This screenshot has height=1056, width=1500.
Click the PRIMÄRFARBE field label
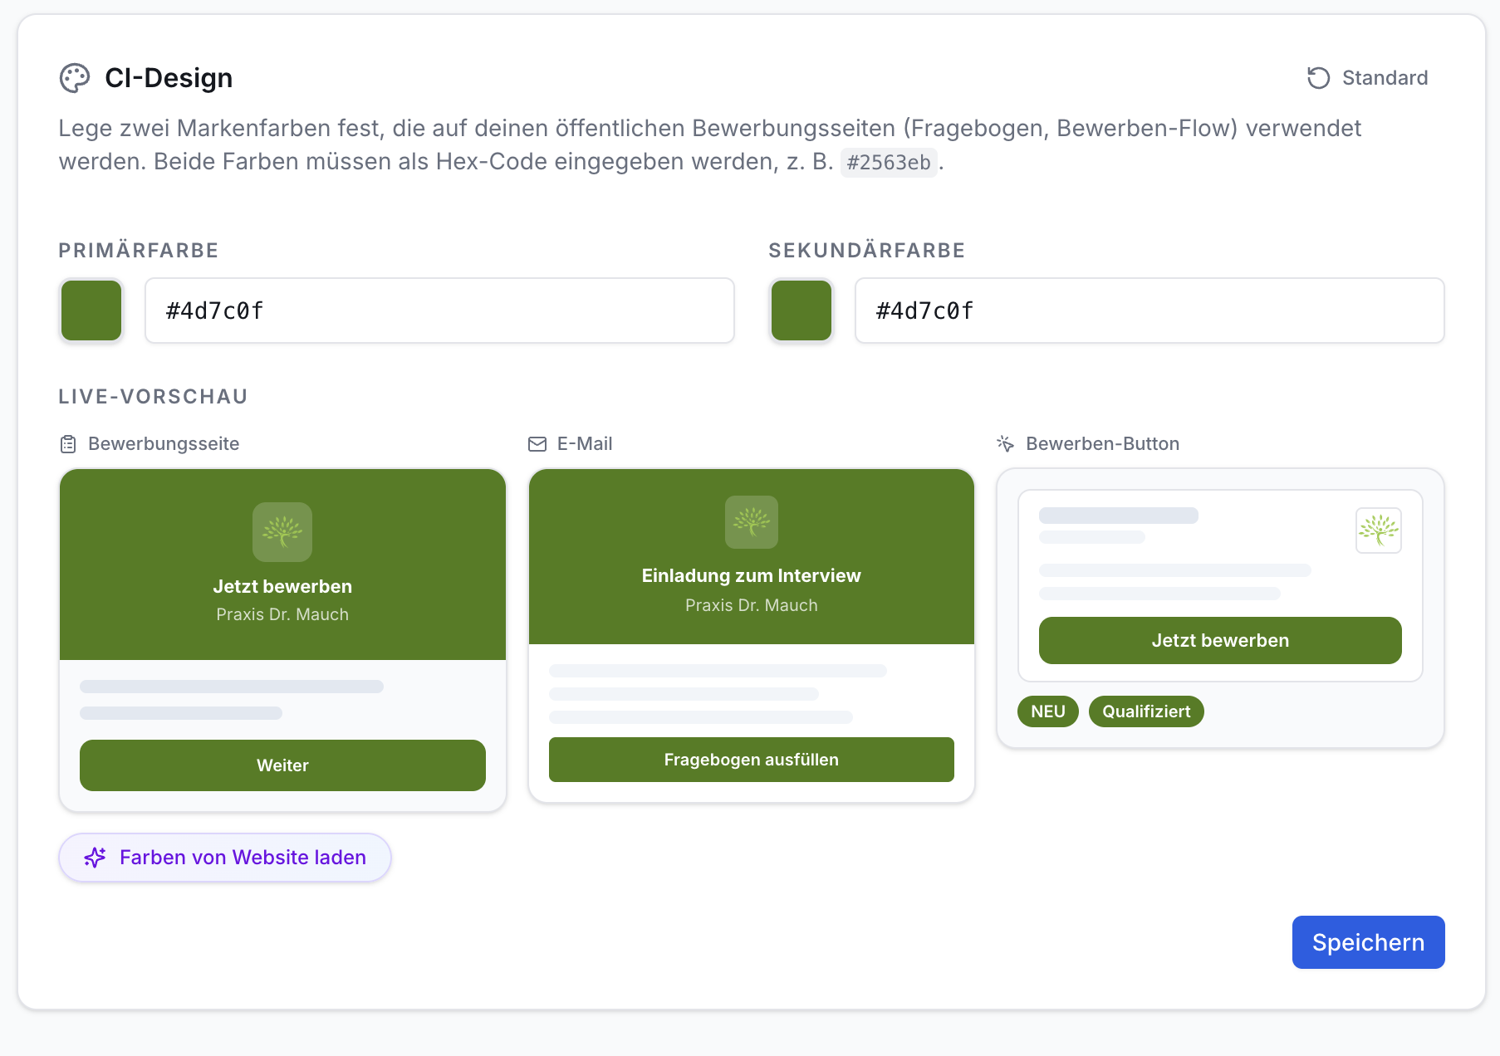click(x=139, y=251)
